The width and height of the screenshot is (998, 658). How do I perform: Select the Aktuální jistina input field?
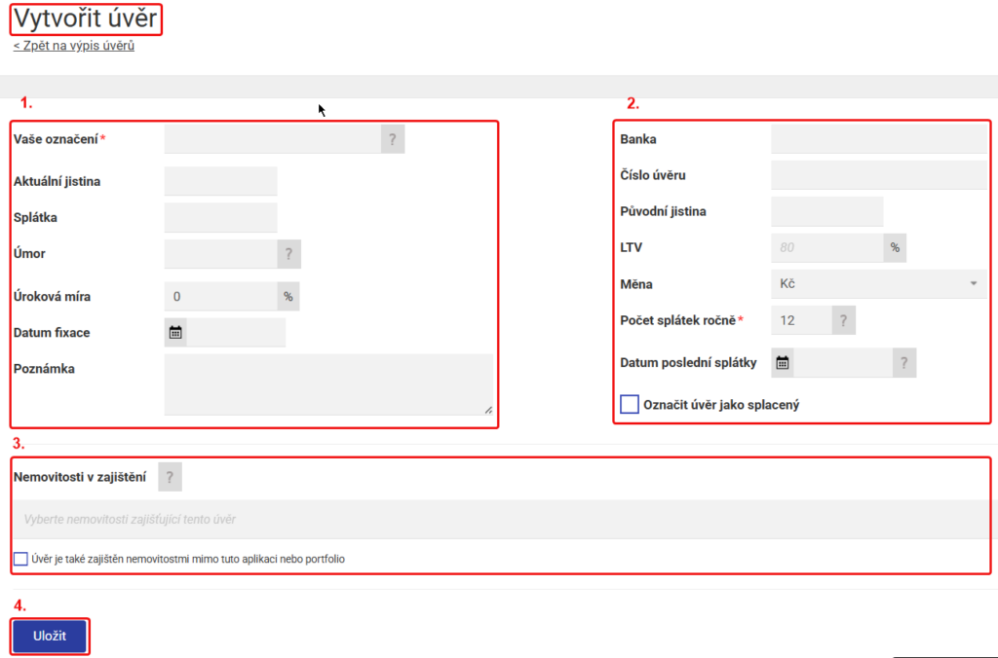coord(221,181)
